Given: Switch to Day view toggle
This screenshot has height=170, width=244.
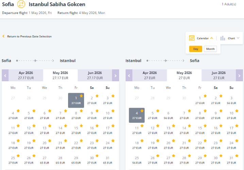Looking at the screenshot, I should 196,49.
